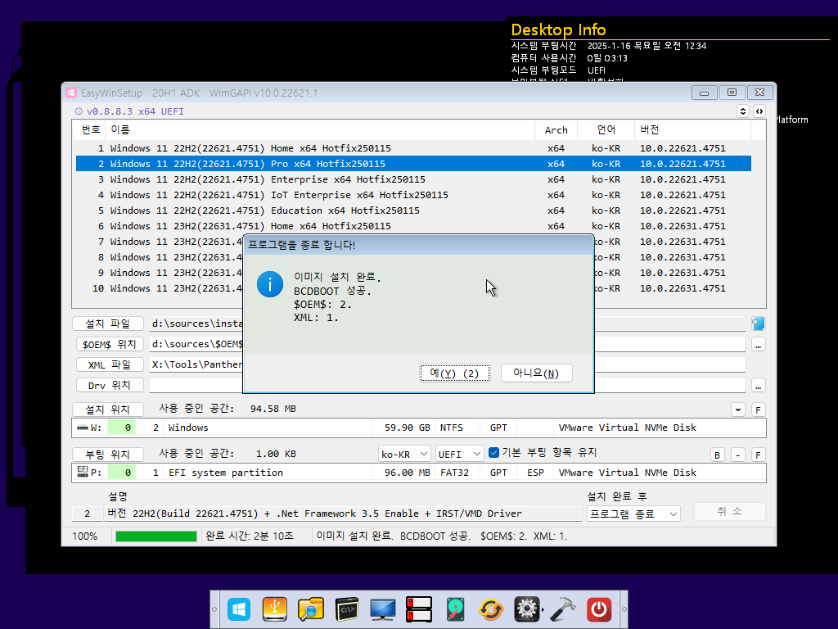Open the gear settings icon in dock
This screenshot has width=838, height=629.
click(x=526, y=609)
